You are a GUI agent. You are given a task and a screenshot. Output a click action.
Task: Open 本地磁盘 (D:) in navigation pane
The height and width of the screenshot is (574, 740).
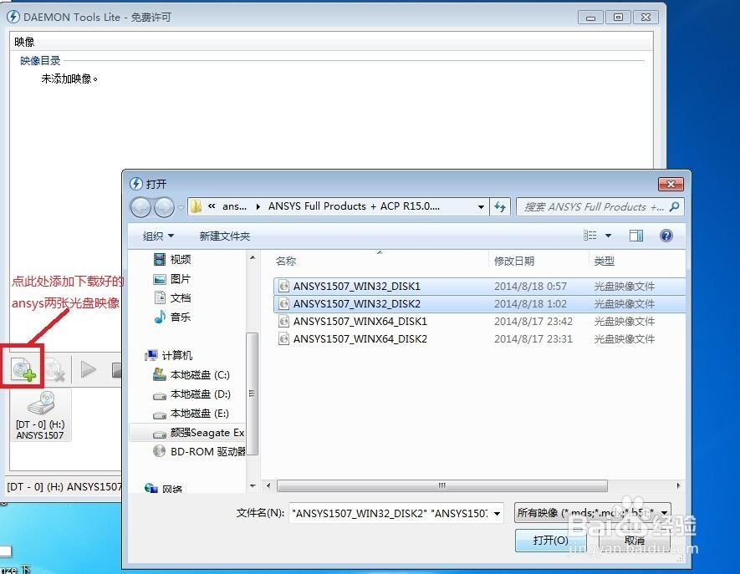point(191,394)
